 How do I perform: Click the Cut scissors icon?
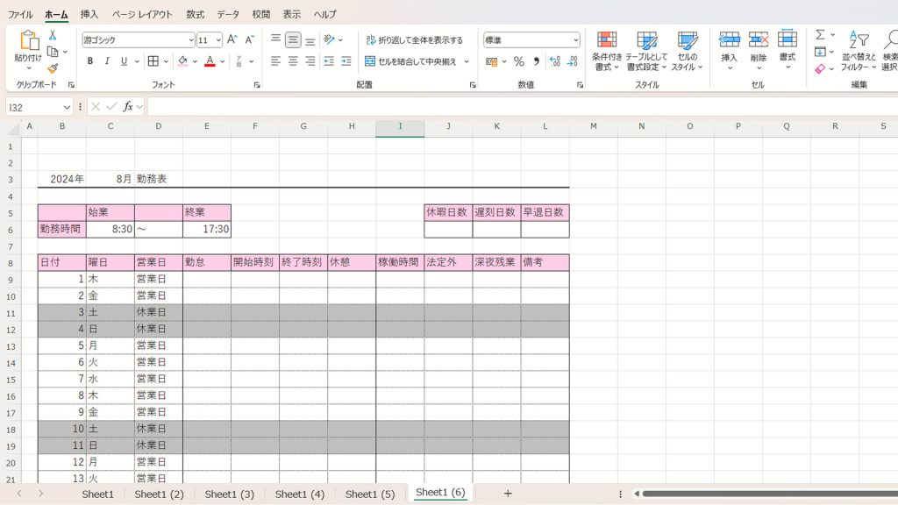coord(53,35)
